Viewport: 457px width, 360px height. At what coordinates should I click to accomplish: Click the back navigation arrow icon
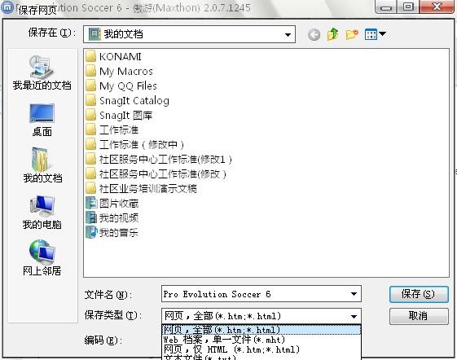click(x=314, y=35)
